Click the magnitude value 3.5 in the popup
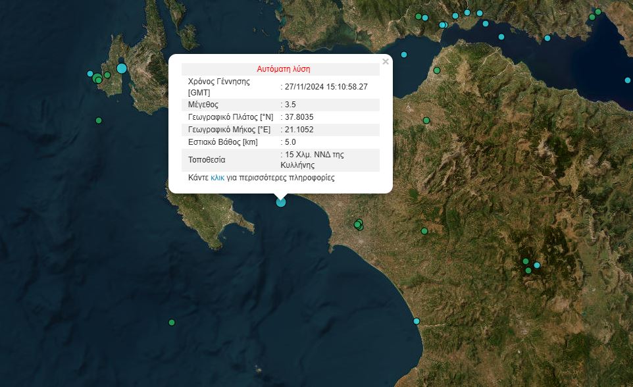 pyautogui.click(x=290, y=105)
